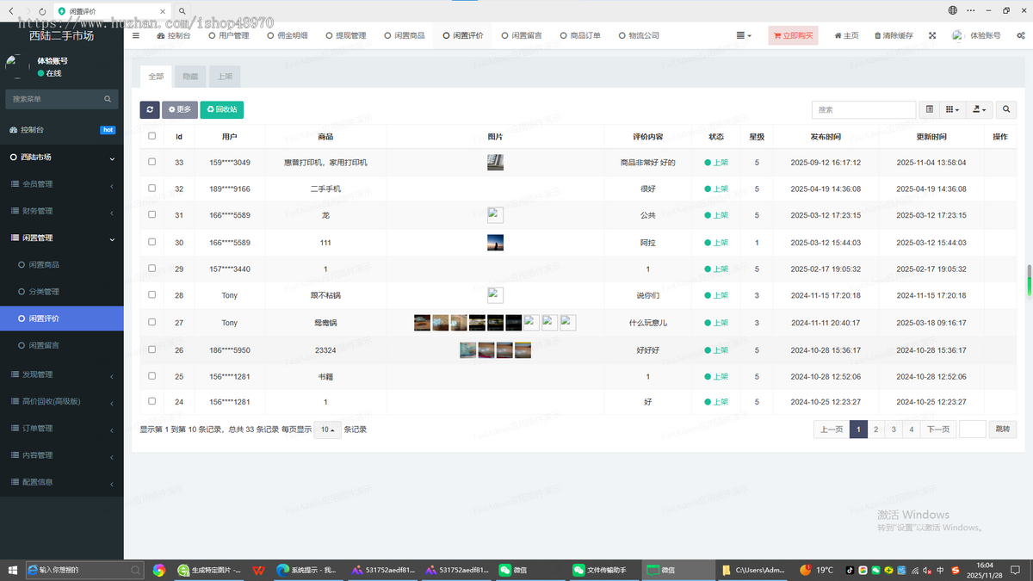Open the 体验账号 avatar menu in the navbar

click(976, 36)
